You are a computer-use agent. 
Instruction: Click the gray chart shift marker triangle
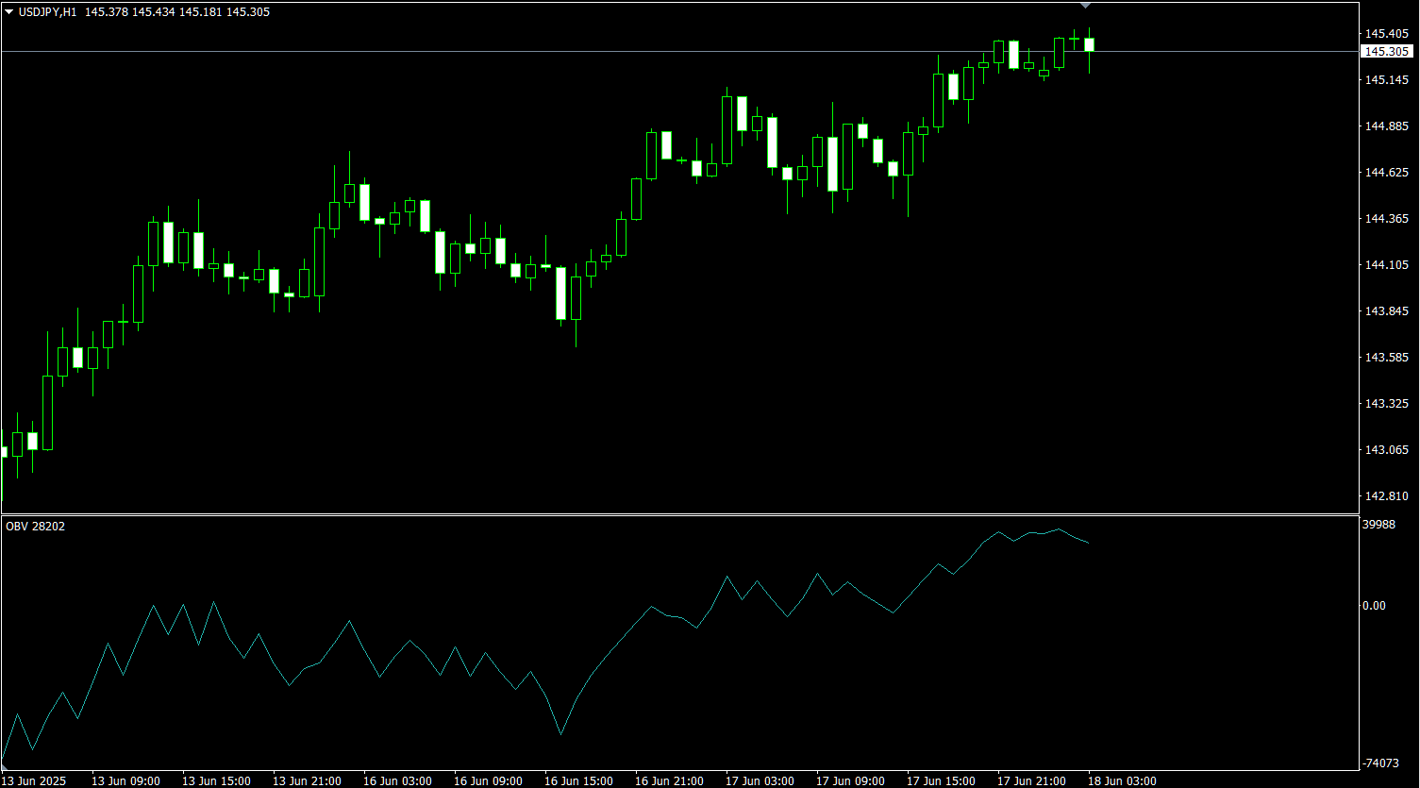[x=1085, y=6]
